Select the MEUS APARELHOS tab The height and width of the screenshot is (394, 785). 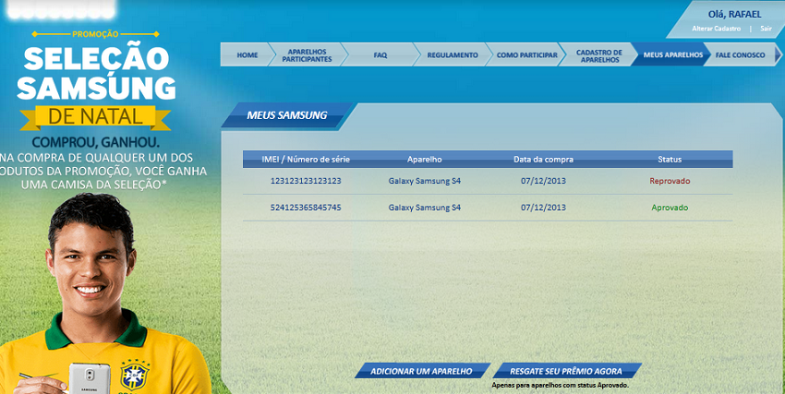(673, 55)
